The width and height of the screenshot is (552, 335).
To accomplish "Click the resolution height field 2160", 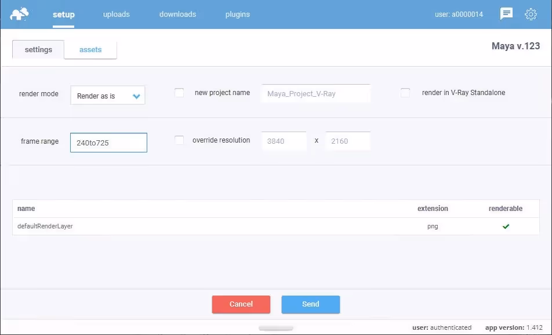I will coord(348,141).
